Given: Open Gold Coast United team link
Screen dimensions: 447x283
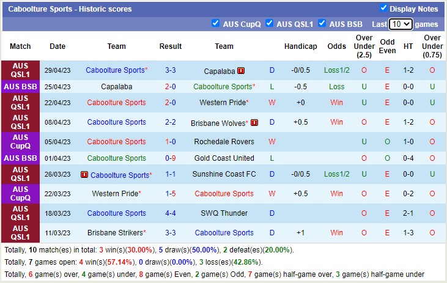Looking at the screenshot, I should click(224, 158).
